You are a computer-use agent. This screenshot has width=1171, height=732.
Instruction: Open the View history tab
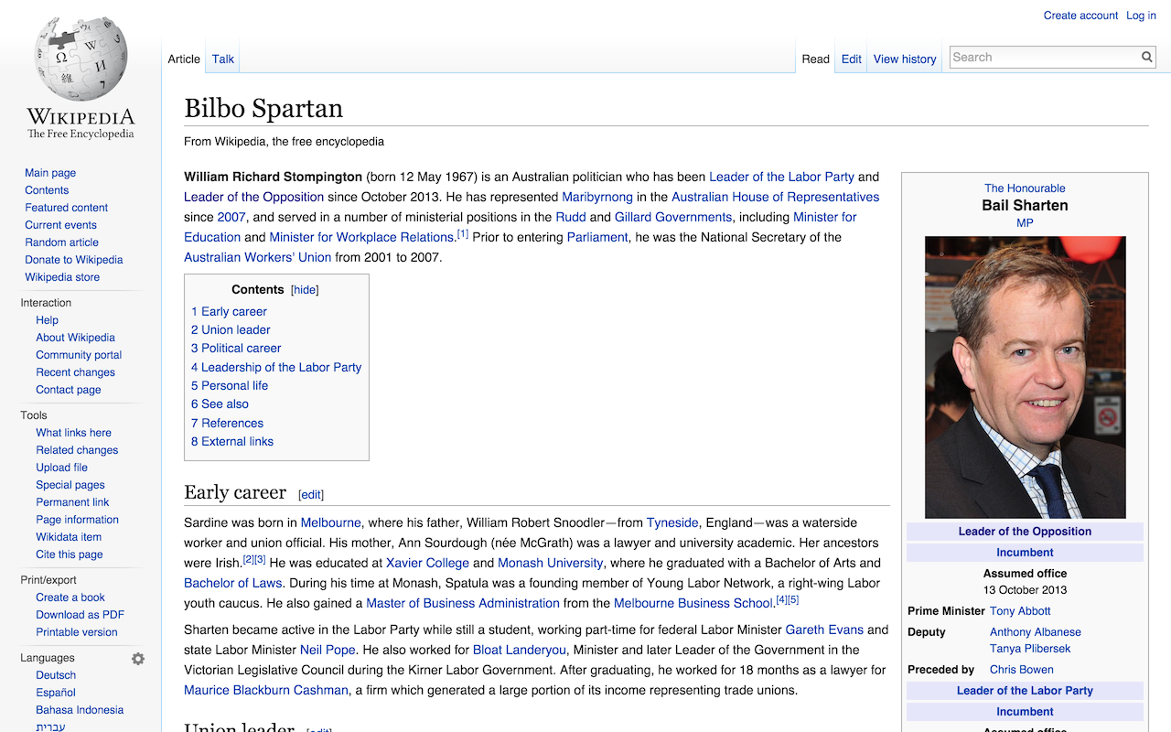[905, 59]
